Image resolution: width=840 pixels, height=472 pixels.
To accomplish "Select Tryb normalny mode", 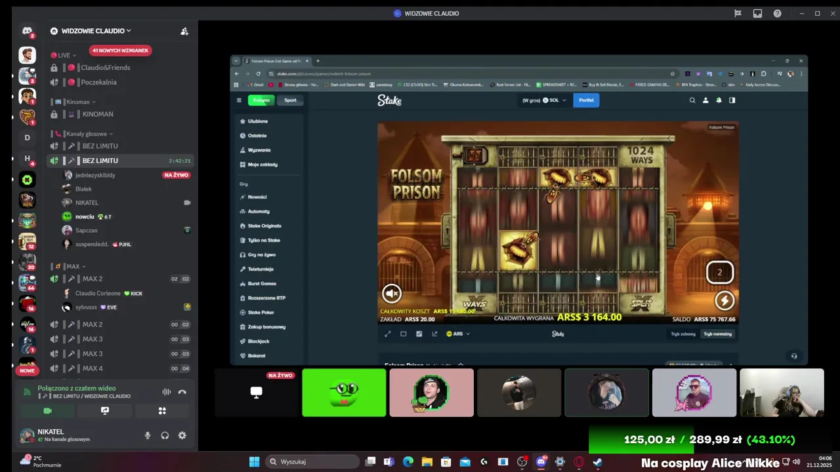I will point(717,334).
